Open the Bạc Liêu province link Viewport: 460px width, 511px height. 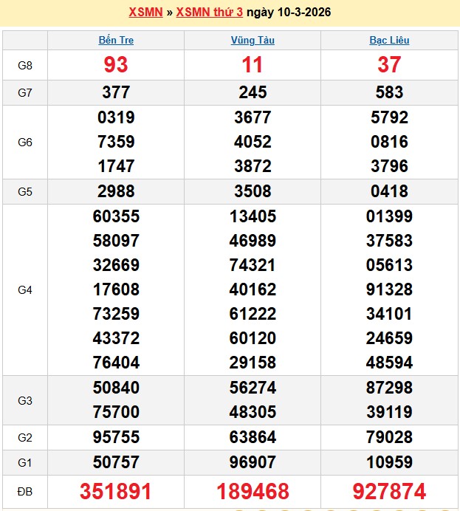pyautogui.click(x=389, y=41)
